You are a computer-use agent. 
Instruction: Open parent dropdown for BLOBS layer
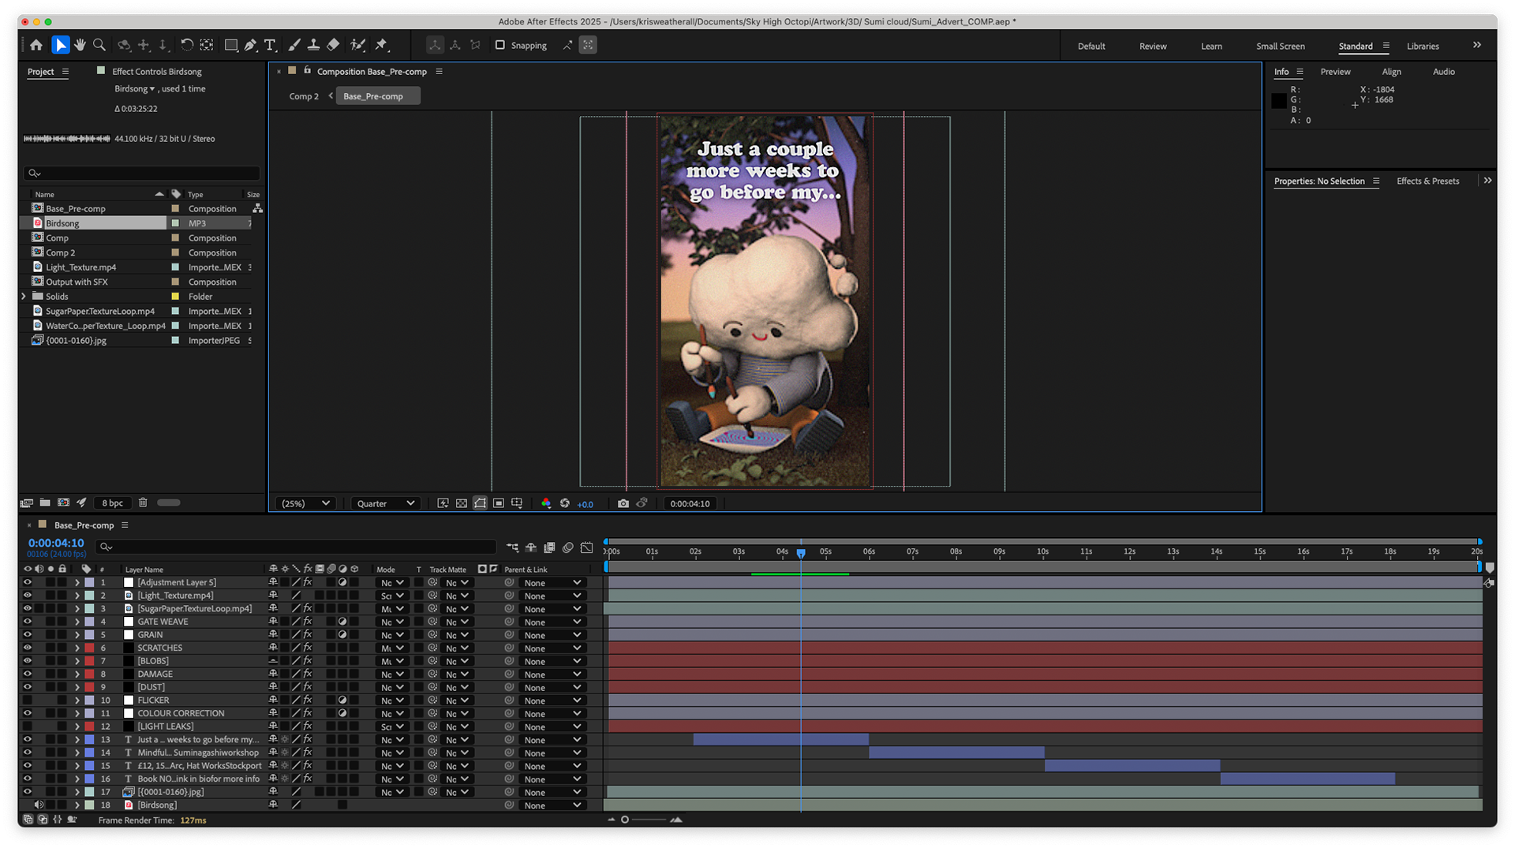[552, 661]
